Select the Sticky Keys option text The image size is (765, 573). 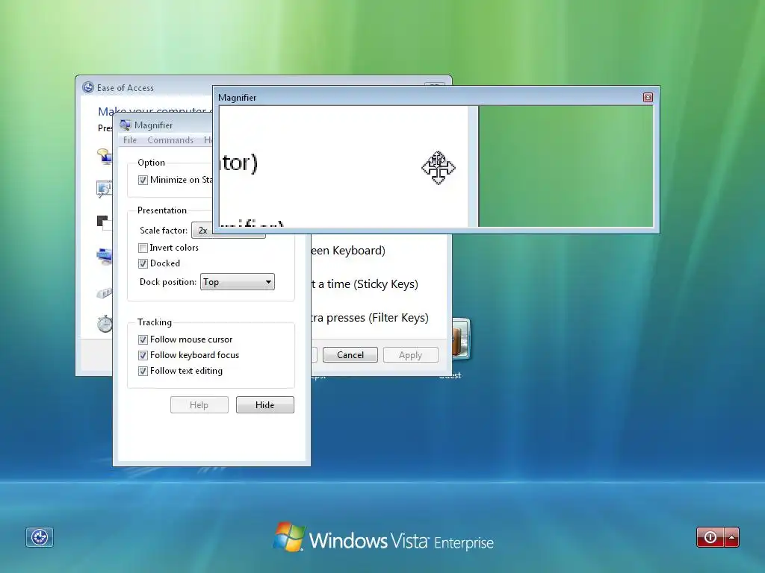(365, 284)
